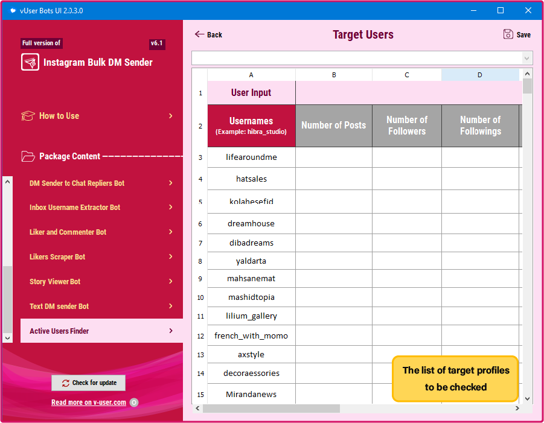Expand Story Viewer Bot chevron
The height and width of the screenshot is (423, 544).
[x=171, y=281]
